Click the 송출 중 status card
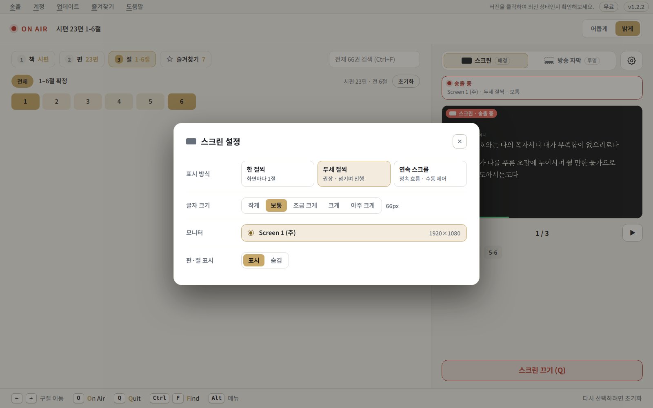This screenshot has height=408, width=653. coord(542,88)
